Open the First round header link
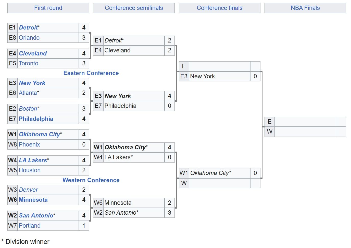Viewport: 351px width, 248px height. pyautogui.click(x=48, y=8)
